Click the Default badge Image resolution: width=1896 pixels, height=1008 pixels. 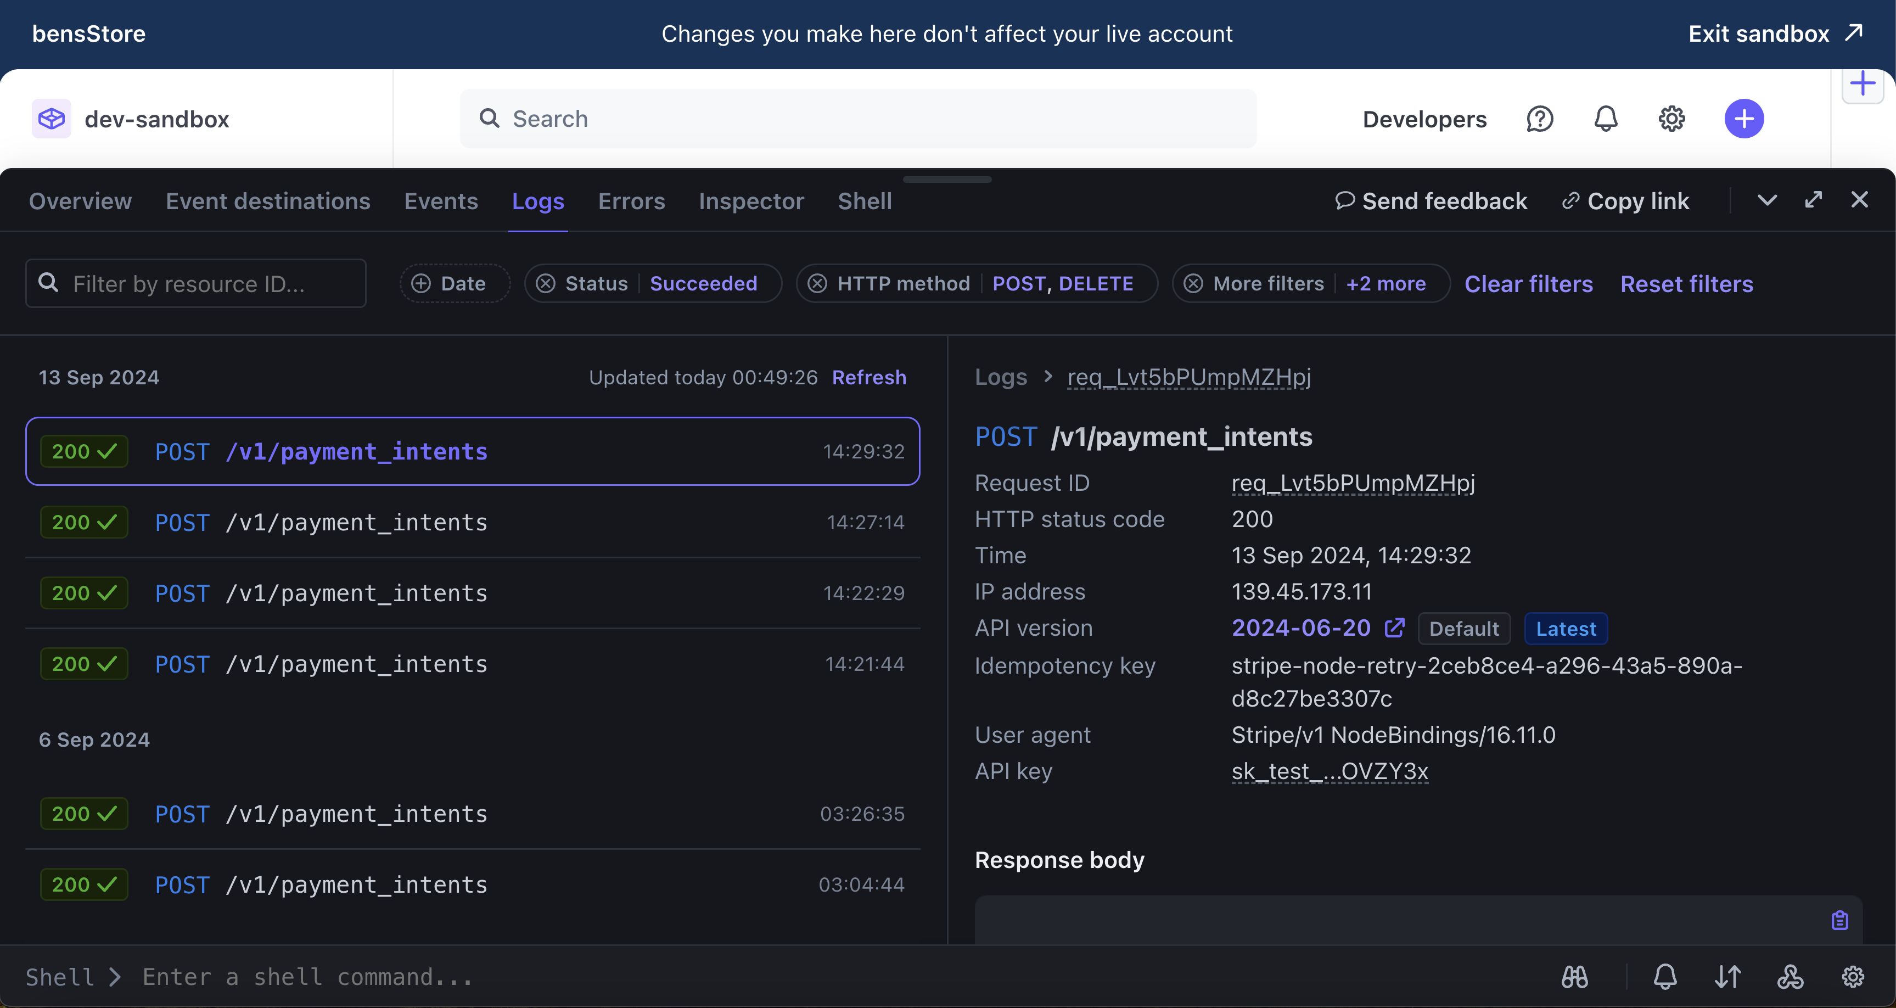(1464, 629)
